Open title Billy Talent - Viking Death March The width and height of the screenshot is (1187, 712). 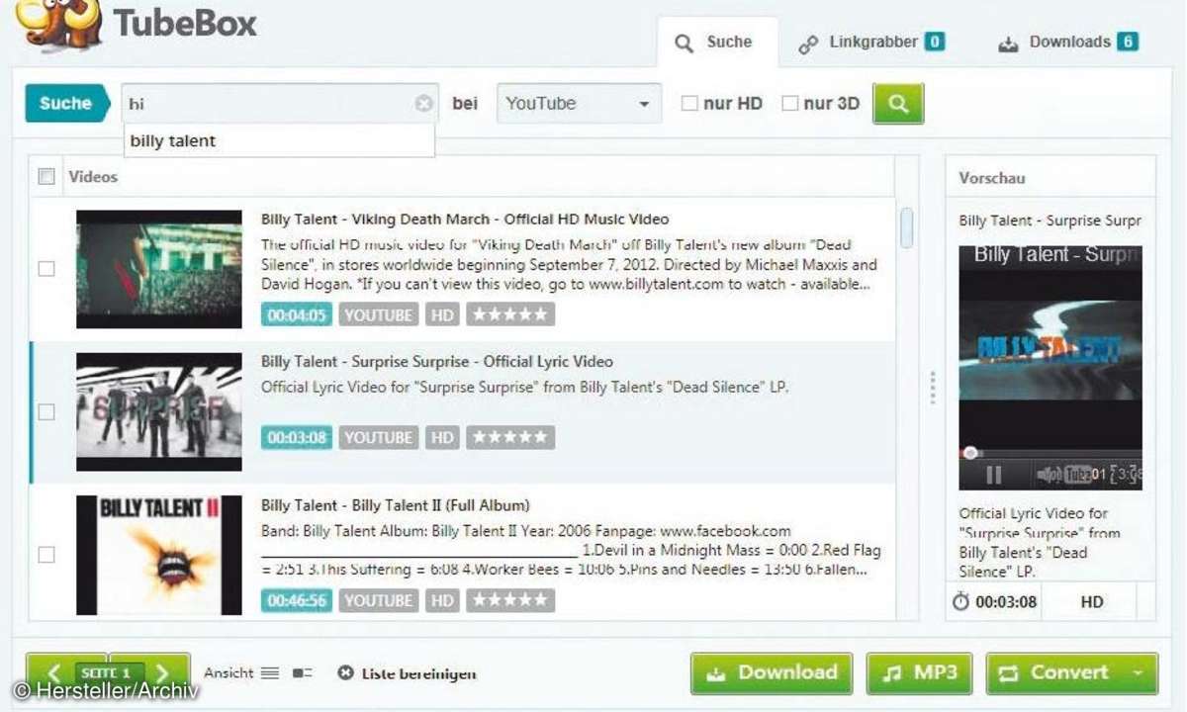[465, 220]
